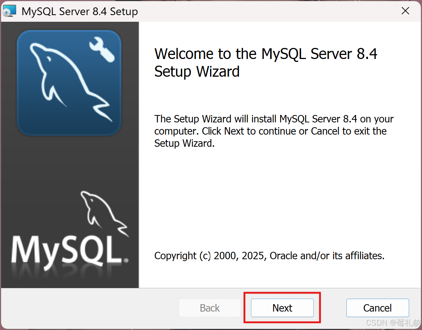The image size is (422, 330).
Task: Click the MySQL wordmark logo at bottom left
Action: (x=70, y=232)
